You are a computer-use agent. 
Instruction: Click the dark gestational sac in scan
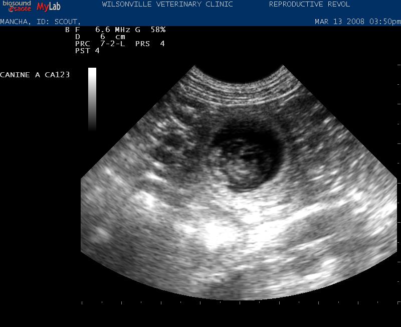point(248,156)
